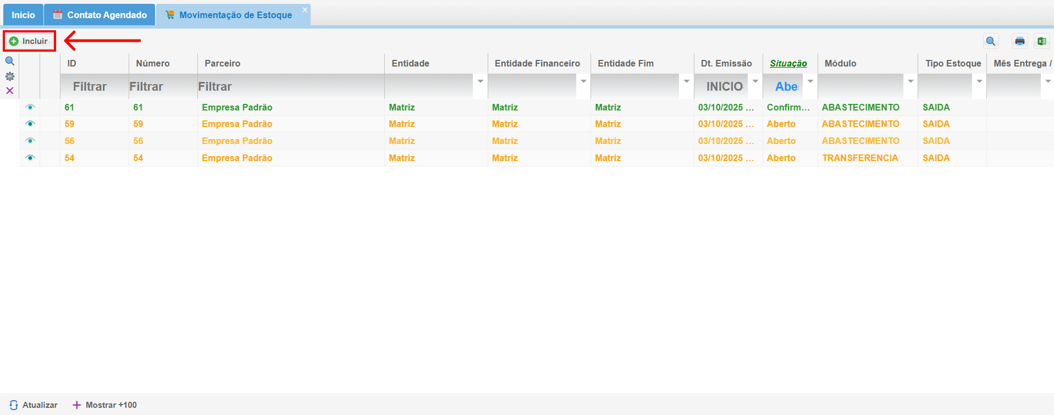
Task: Click Mostrar +100 to load more rows
Action: (x=105, y=405)
